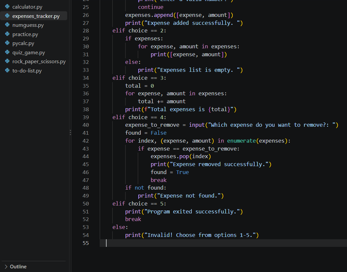Screen dimensions: 347x272
Task: Click the sidebar sash drag handle
Action: click(71, 132)
